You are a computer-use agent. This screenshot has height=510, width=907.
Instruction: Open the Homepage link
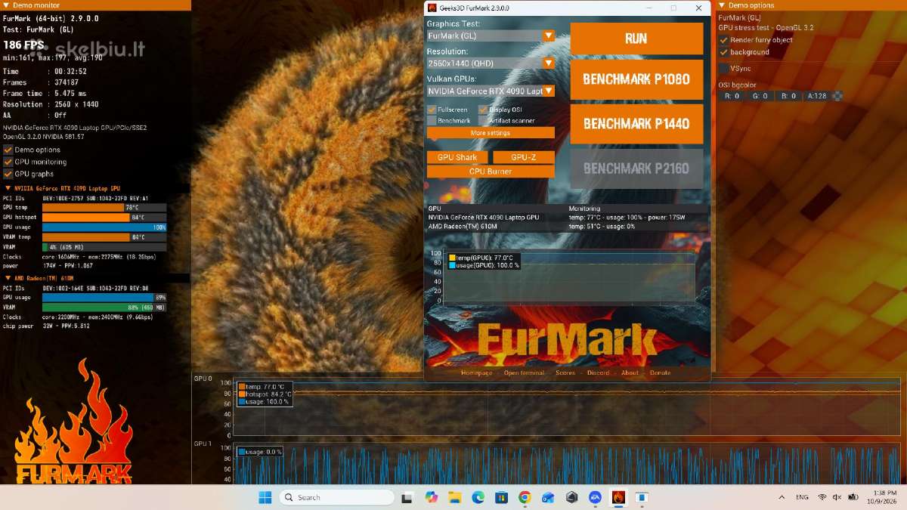pos(476,372)
